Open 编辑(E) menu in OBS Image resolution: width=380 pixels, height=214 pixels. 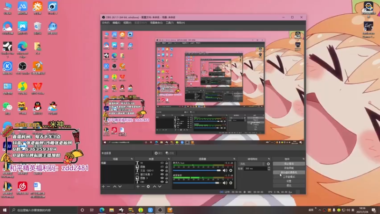[116, 23]
